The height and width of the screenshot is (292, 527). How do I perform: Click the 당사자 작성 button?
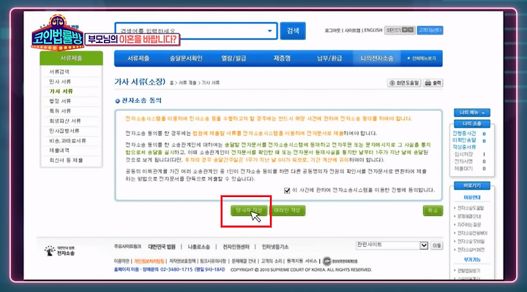pyautogui.click(x=249, y=210)
